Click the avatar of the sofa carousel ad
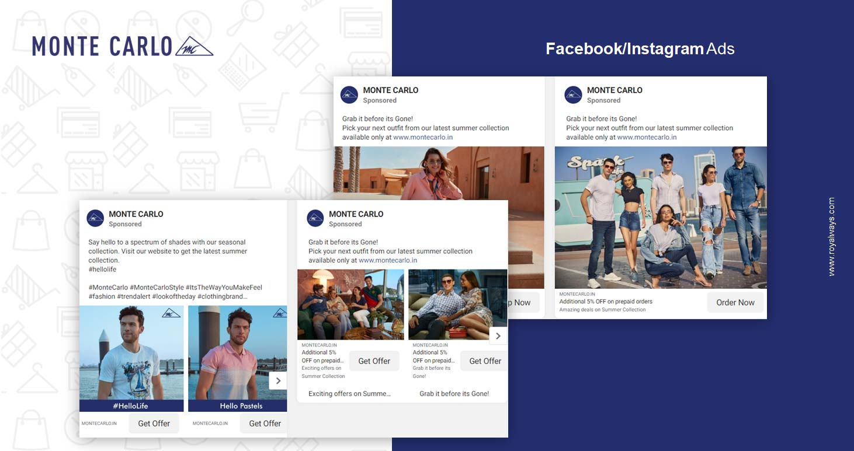The height and width of the screenshot is (451, 854). click(x=315, y=218)
